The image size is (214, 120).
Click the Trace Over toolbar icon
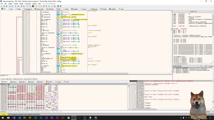24,6
